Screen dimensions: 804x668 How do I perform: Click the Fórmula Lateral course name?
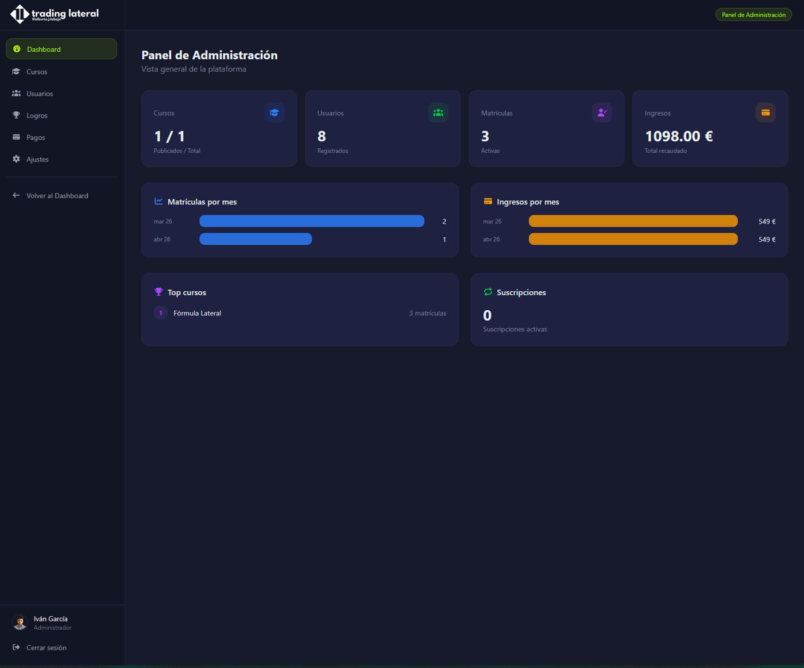(197, 313)
